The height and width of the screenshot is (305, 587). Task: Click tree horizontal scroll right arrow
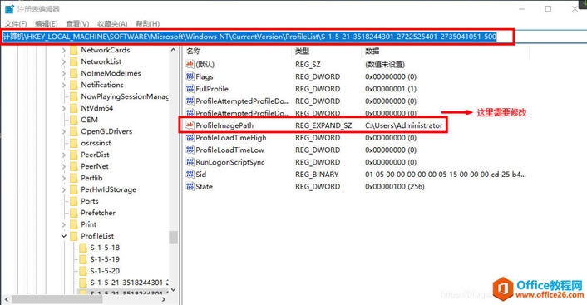point(163,299)
